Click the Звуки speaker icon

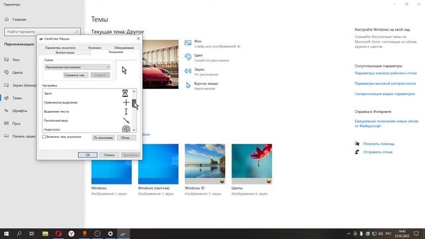click(x=188, y=71)
